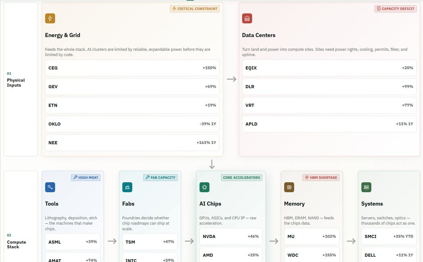Click the AI Chips column heading
This screenshot has width=423, height=262.
(x=210, y=204)
